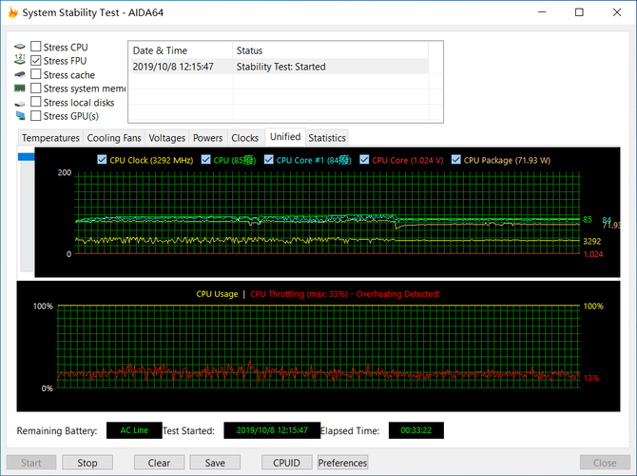This screenshot has height=476, width=637.
Task: Click the FPU icon beside Stress FPU
Action: tap(20, 60)
